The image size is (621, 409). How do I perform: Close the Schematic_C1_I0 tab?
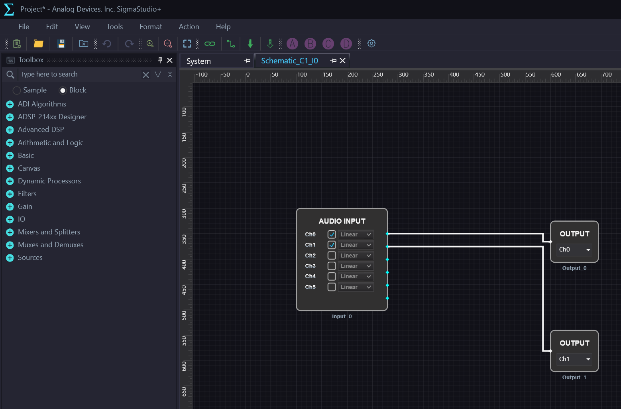pyautogui.click(x=342, y=61)
